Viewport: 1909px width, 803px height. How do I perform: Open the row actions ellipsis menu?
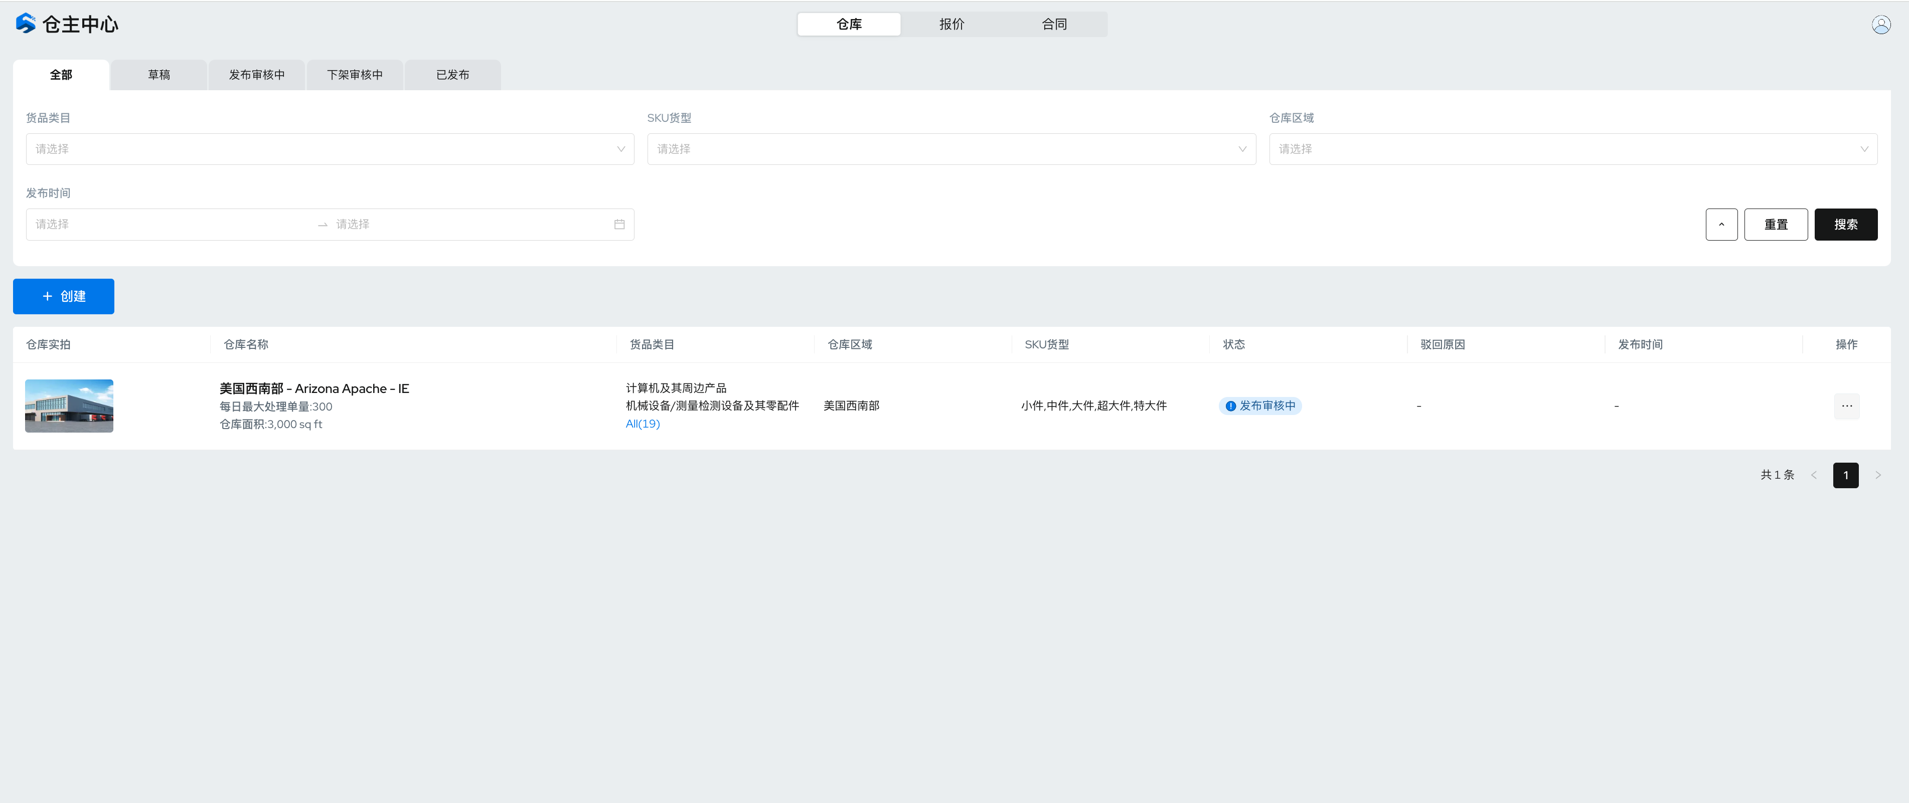[x=1846, y=406]
